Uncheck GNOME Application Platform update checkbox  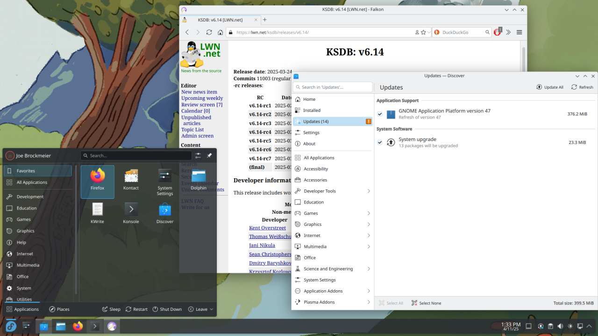click(x=380, y=114)
